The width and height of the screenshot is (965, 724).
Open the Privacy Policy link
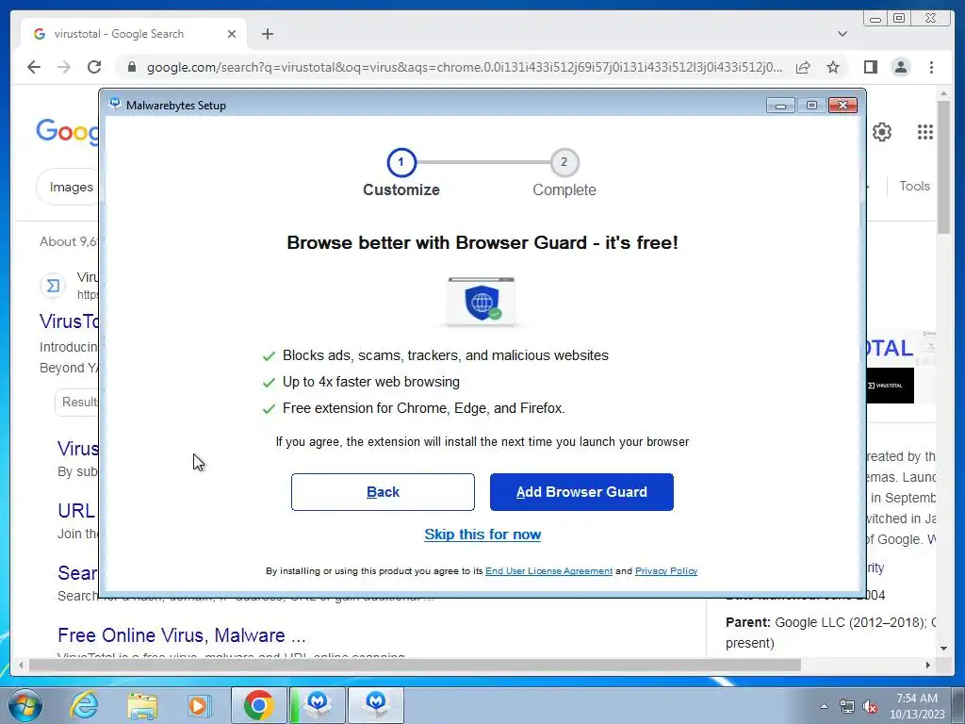pos(666,570)
